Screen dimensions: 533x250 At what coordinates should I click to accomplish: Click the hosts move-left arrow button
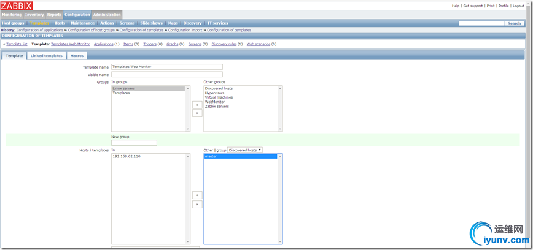pos(197,195)
